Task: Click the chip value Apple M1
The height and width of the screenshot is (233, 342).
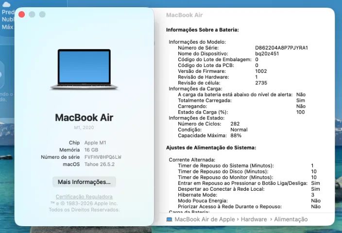Action: (x=95, y=143)
